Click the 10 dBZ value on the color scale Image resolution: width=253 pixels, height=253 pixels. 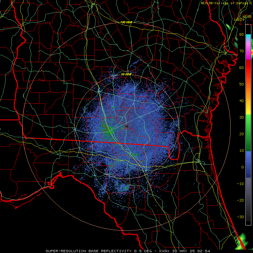coord(241,151)
